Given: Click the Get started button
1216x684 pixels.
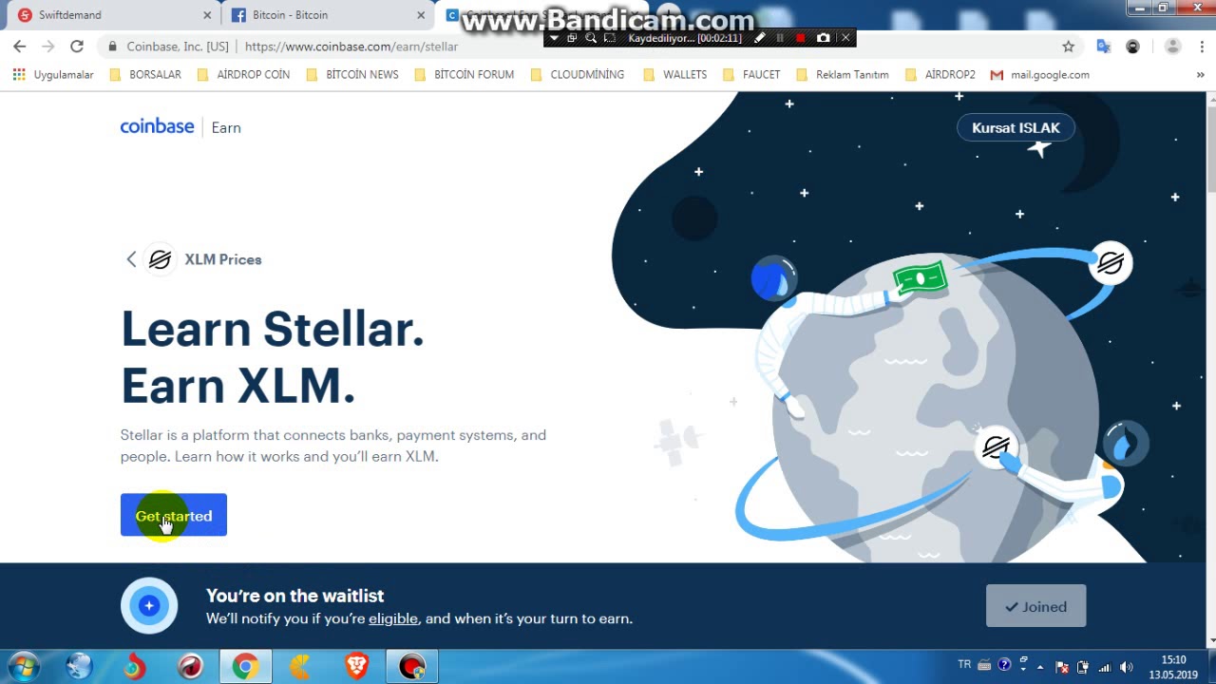Looking at the screenshot, I should [174, 515].
